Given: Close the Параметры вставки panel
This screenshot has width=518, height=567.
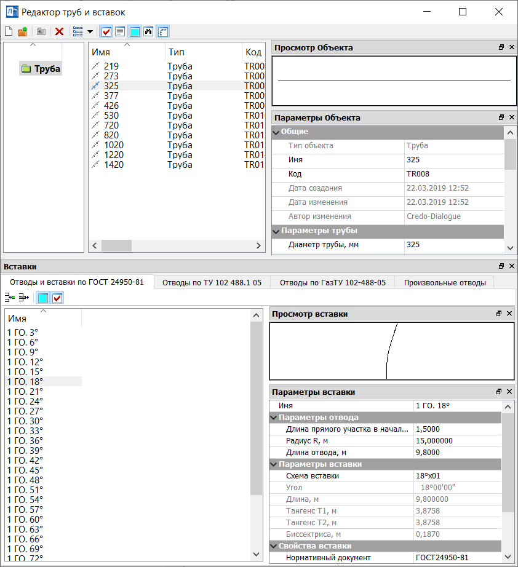Looking at the screenshot, I should 509,392.
